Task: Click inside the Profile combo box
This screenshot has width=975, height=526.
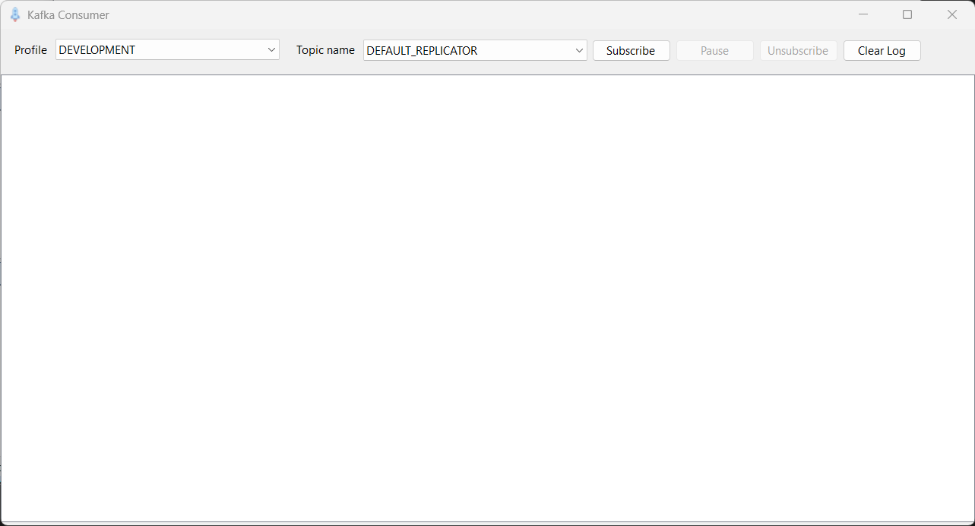Action: (x=152, y=49)
